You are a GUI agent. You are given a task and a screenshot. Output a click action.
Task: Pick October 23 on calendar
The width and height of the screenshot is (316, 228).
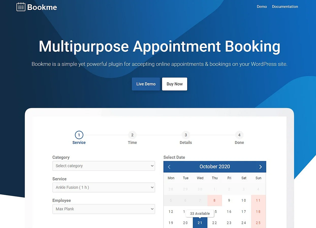pyautogui.click(x=229, y=223)
